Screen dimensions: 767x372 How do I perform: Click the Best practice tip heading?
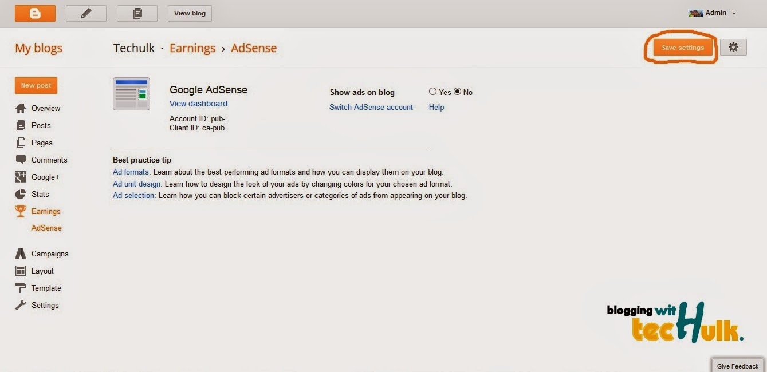coord(142,160)
